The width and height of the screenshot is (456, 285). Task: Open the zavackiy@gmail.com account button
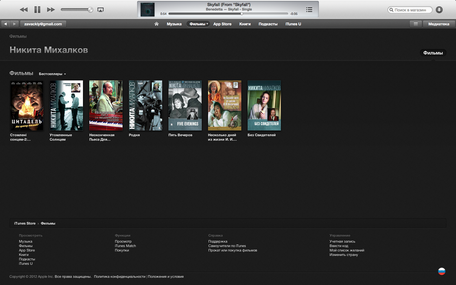tap(43, 24)
